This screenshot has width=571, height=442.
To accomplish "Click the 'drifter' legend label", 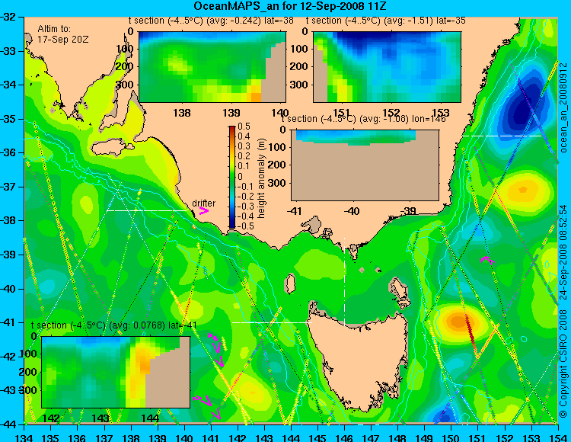I will [x=203, y=203].
